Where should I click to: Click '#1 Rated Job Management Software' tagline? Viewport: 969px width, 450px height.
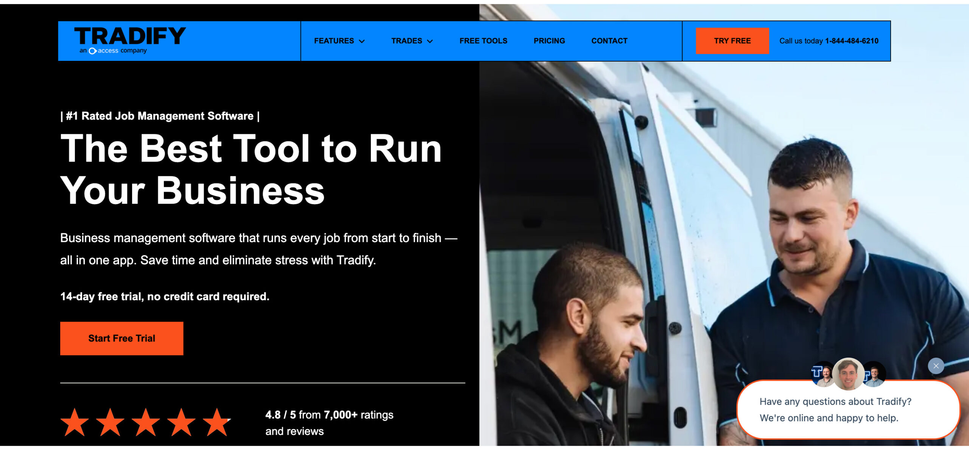pos(160,116)
